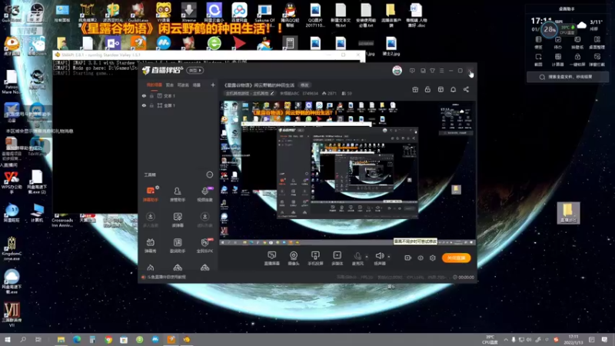The height and width of the screenshot is (346, 615).
Task: Select the 文本 1 source row
Action: click(178, 95)
